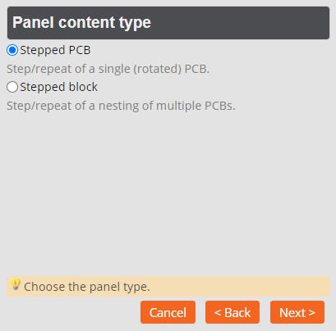This screenshot has height=331, width=336.
Task: Choose the 'Stepped PCB' option label
Action: [x=55, y=50]
